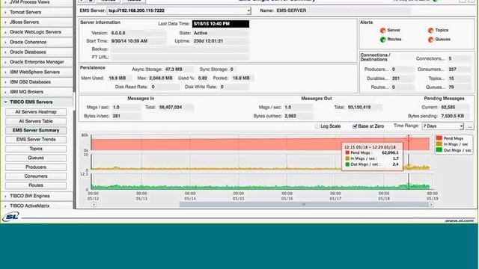Click the www.sl.com link
This screenshot has width=479, height=269.
(459, 220)
